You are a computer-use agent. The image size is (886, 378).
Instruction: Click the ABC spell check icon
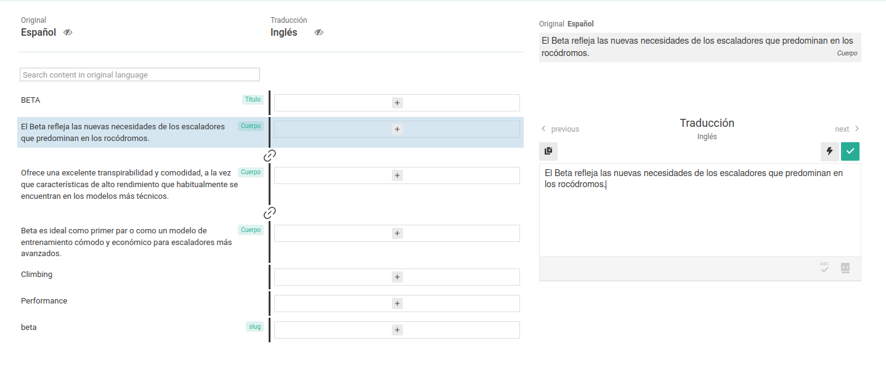(824, 268)
